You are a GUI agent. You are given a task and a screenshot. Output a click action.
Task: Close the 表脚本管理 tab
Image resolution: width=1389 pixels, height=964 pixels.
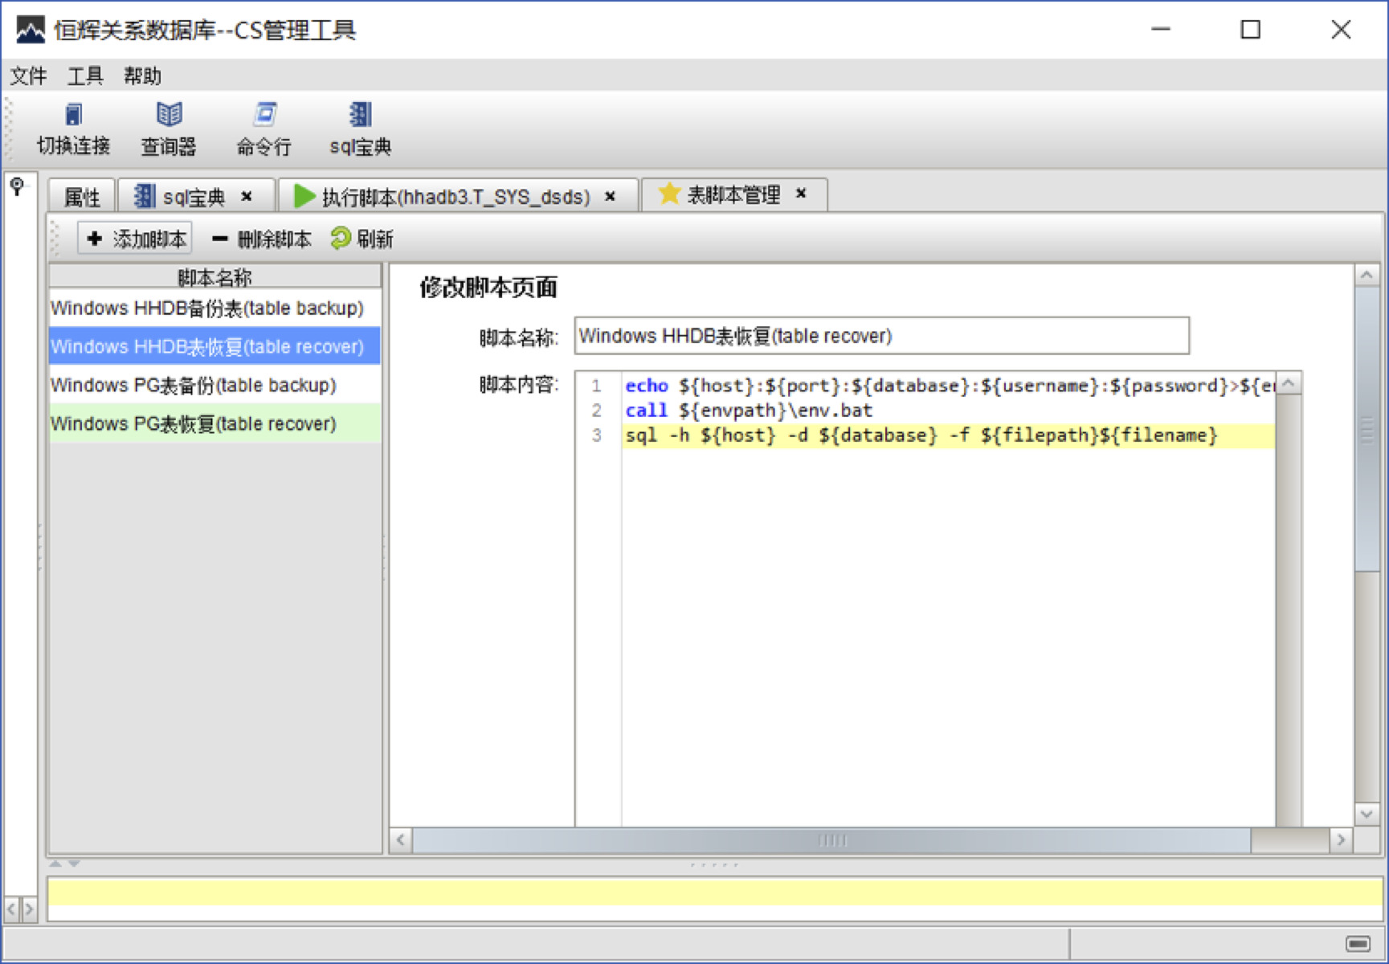tap(801, 194)
